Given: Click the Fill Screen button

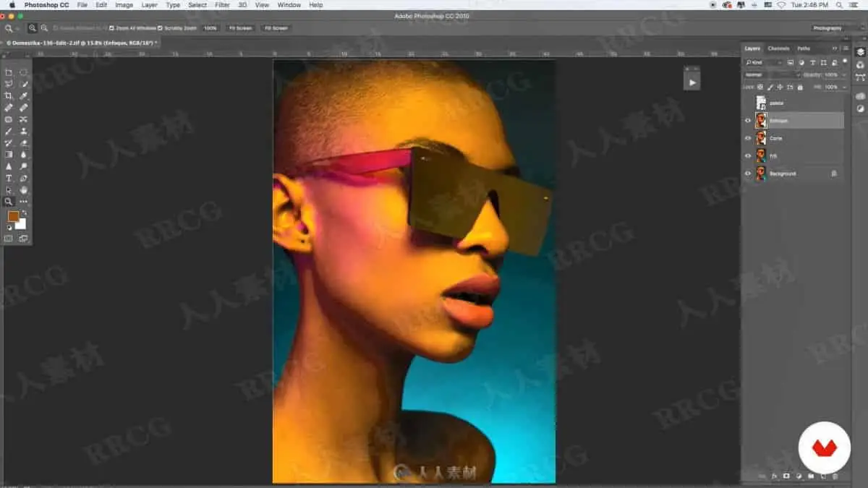Looking at the screenshot, I should tap(276, 27).
